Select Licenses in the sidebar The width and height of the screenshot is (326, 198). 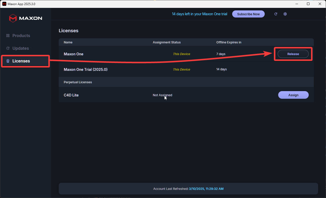[25, 61]
